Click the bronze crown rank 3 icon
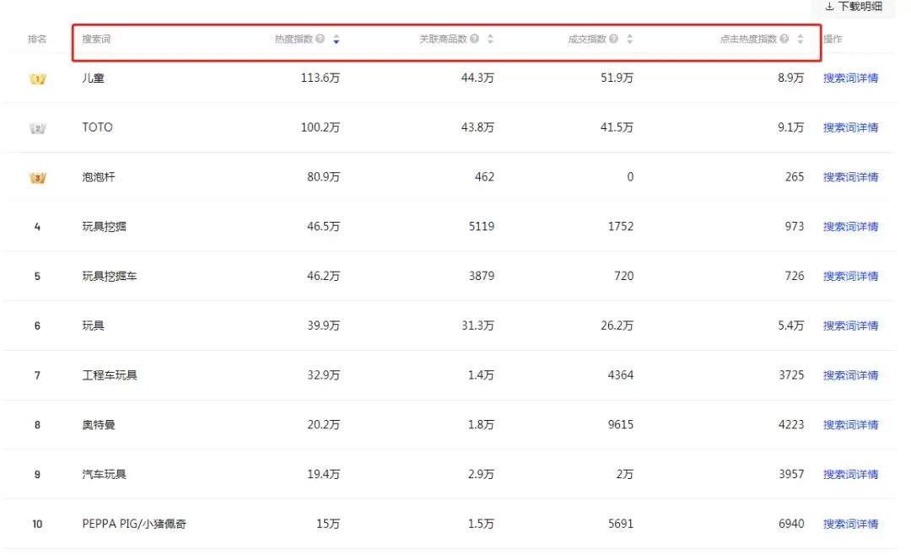Viewport: 911px width, 560px height. pos(37,178)
